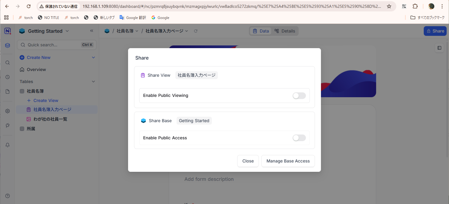Open the notifications bell icon
449x204 pixels.
(8, 145)
